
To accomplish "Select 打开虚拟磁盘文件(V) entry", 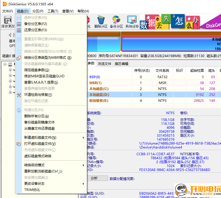I will point(51,144).
